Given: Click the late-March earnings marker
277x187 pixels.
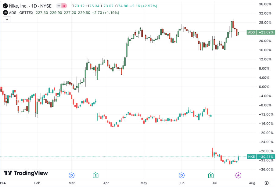Looking at the screenshot, I should [x=96, y=175].
